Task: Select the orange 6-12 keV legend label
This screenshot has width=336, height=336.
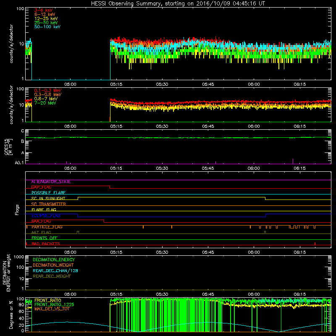Action: 45,14
